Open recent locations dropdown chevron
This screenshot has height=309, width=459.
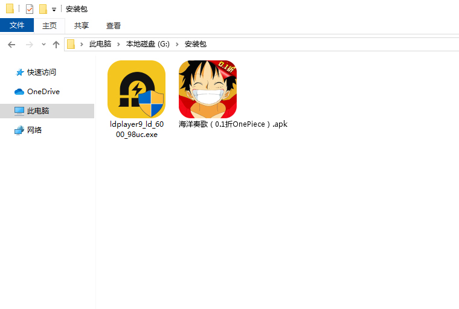click(x=43, y=45)
